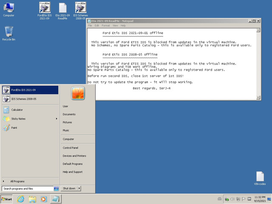Click the Notepad title bar icon
Viewport: 272px width, 204px height.
coord(89,21)
